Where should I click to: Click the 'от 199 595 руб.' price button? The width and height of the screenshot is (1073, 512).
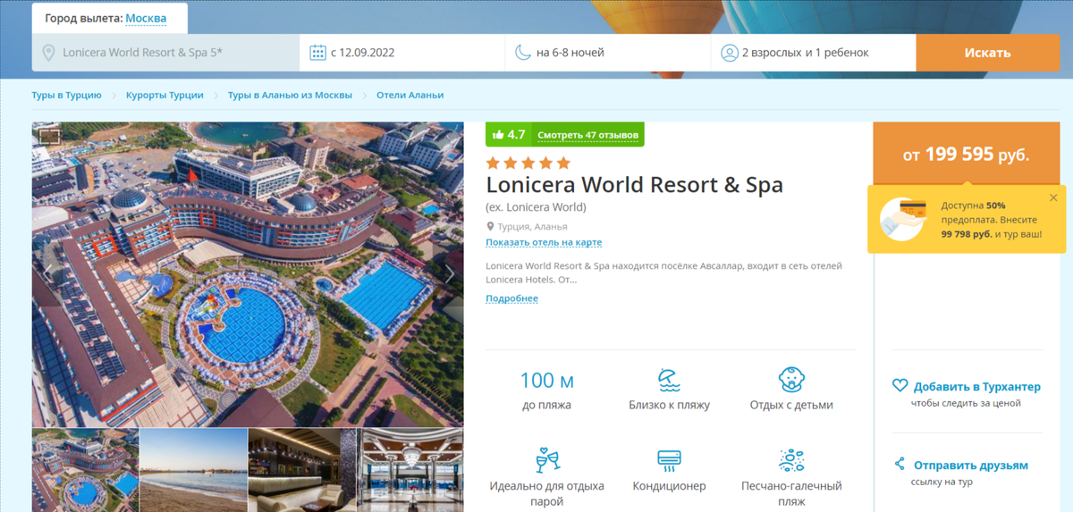[966, 155]
